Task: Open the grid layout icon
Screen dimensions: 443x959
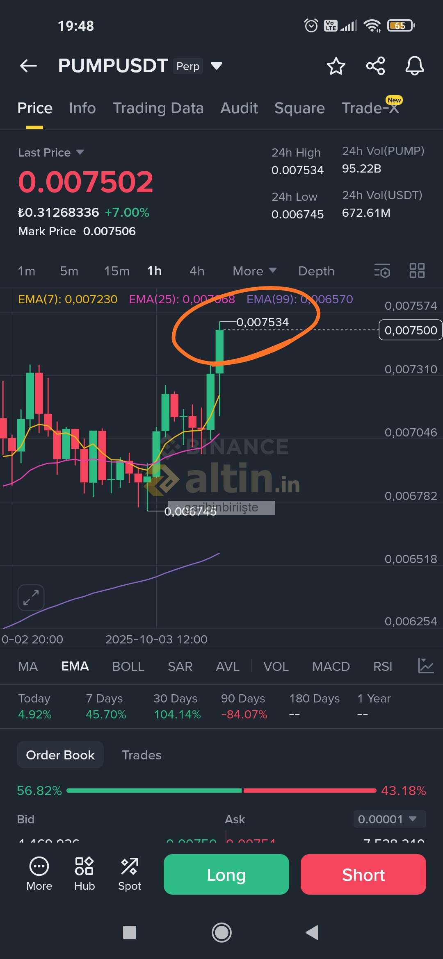Action: coord(417,271)
